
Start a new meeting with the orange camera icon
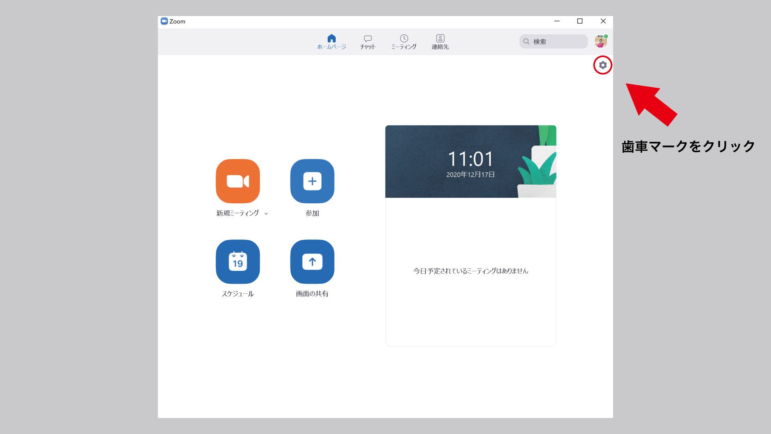click(238, 181)
